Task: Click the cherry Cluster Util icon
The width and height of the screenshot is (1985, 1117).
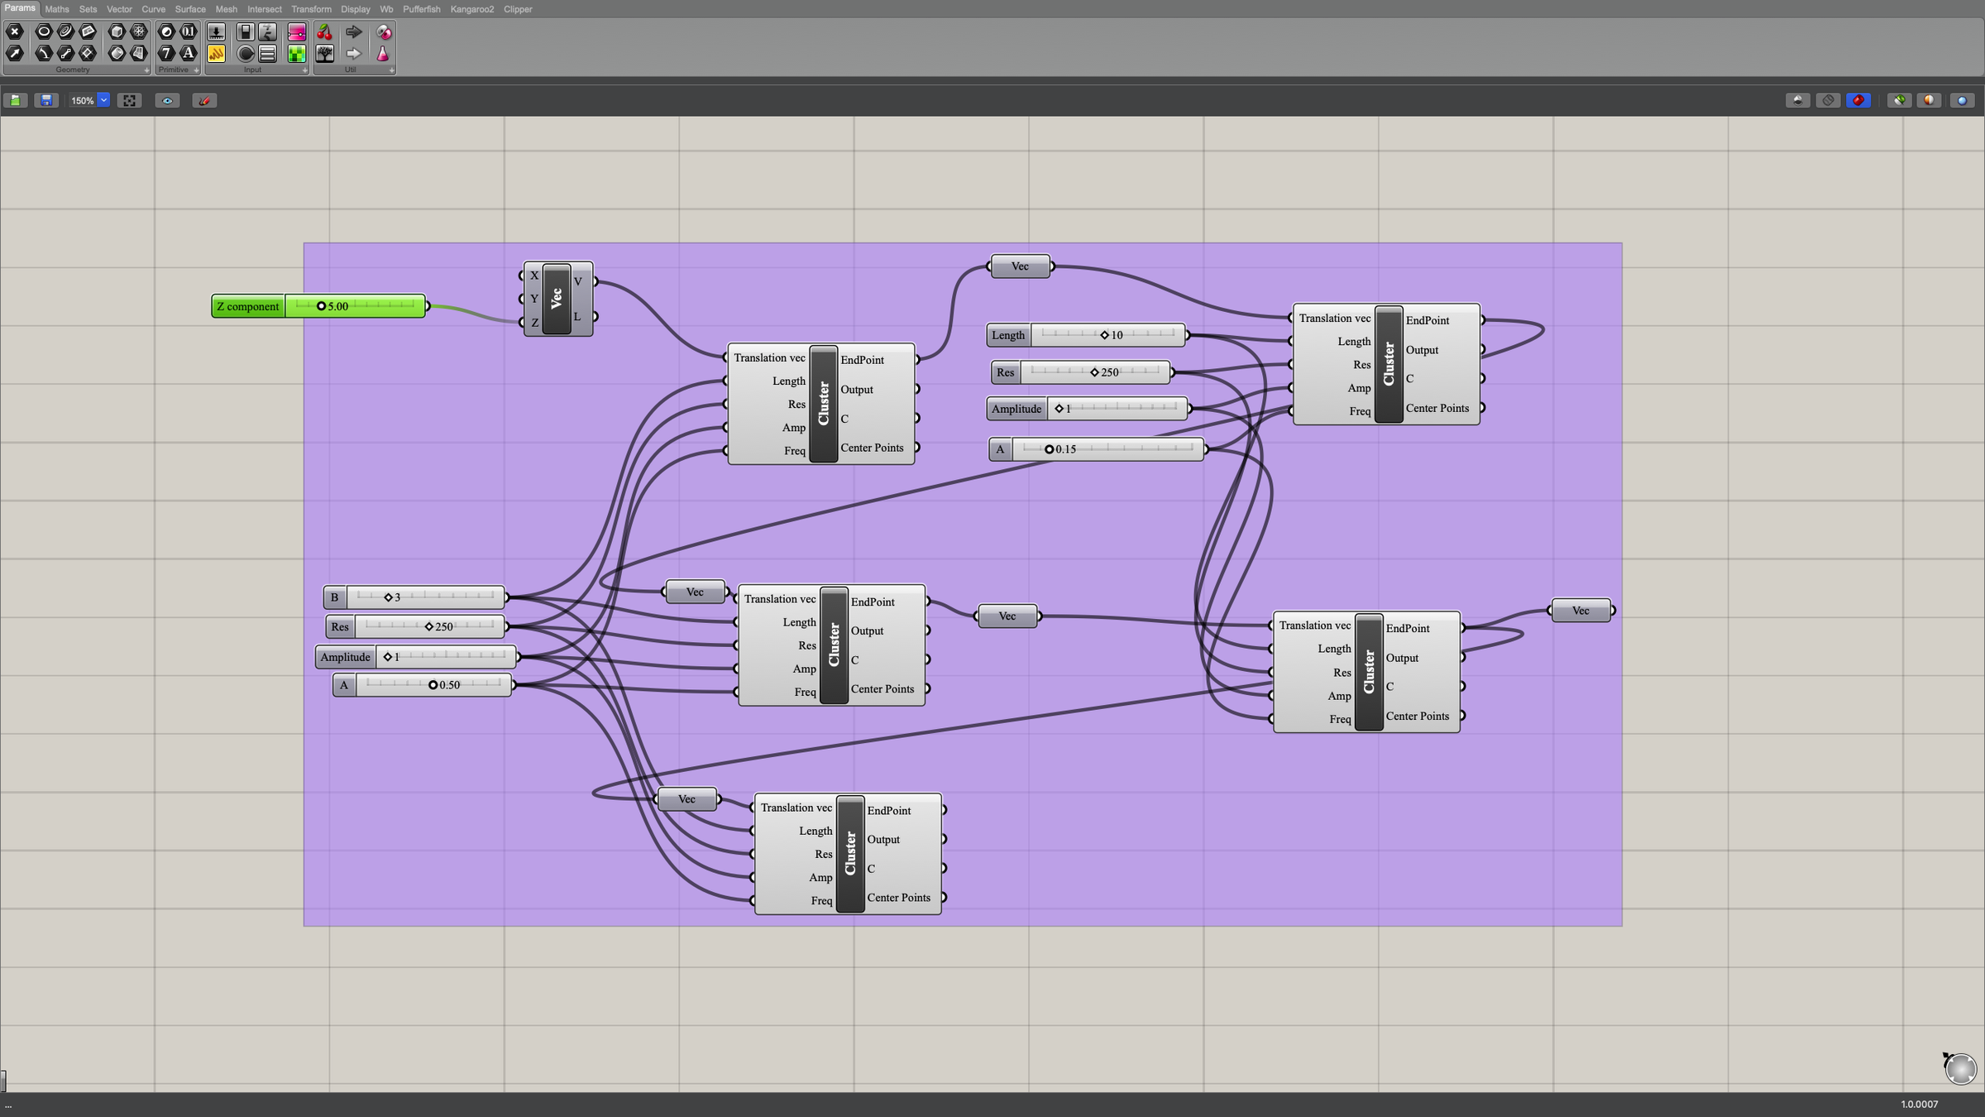Action: point(325,32)
